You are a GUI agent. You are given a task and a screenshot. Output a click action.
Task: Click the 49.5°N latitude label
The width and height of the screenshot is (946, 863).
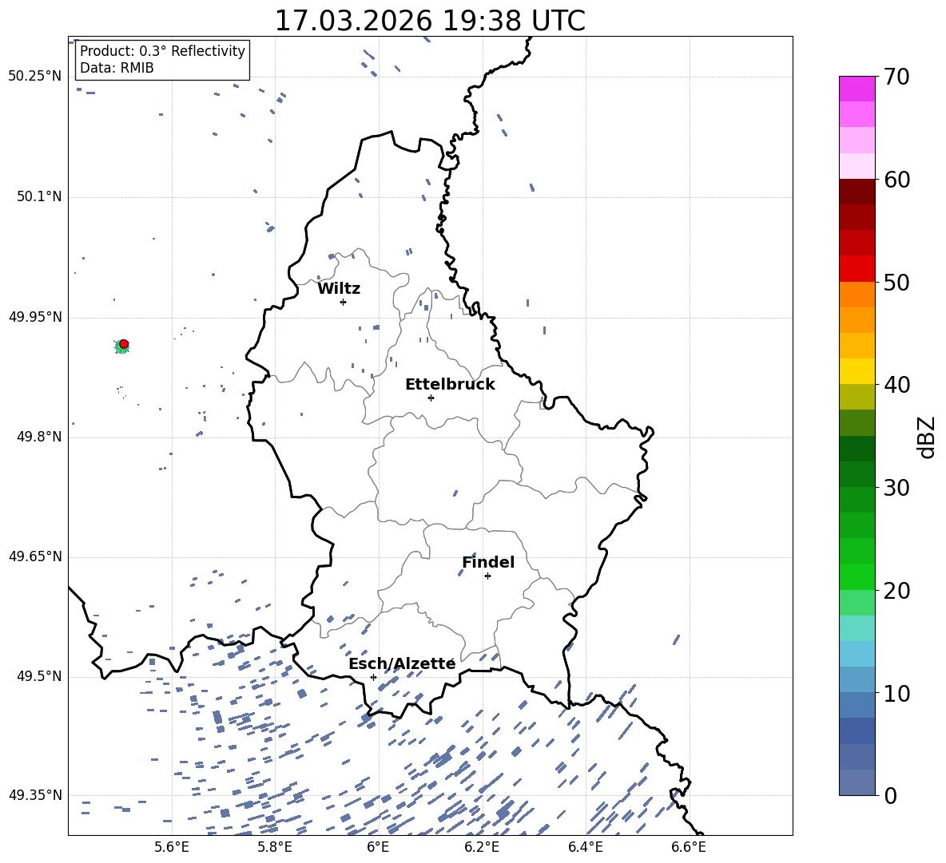39,676
